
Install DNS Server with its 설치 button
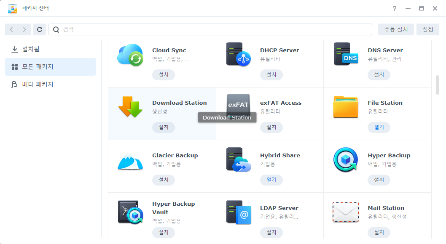[379, 74]
